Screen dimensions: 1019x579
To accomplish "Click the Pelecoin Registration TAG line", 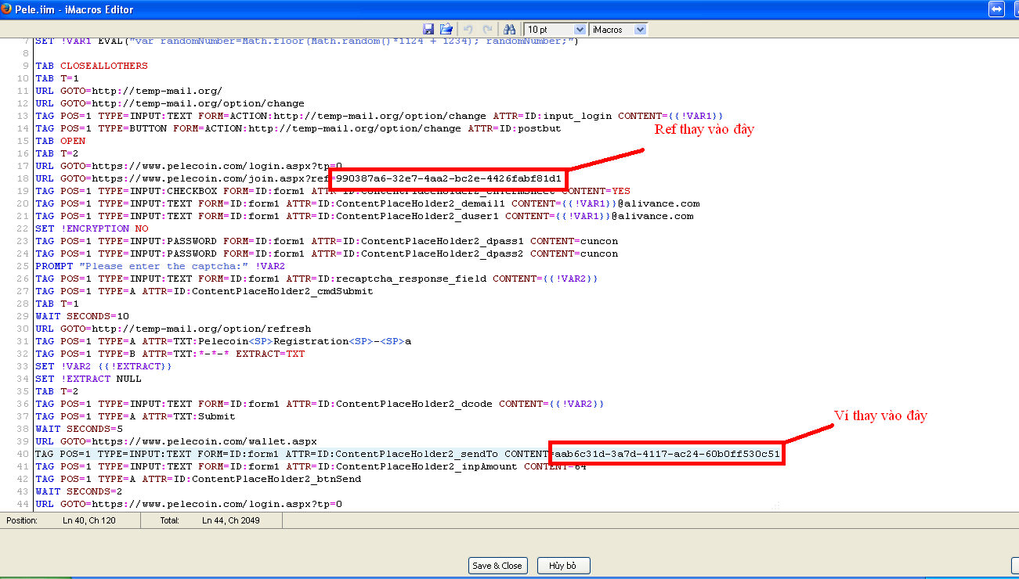I will (x=223, y=341).
